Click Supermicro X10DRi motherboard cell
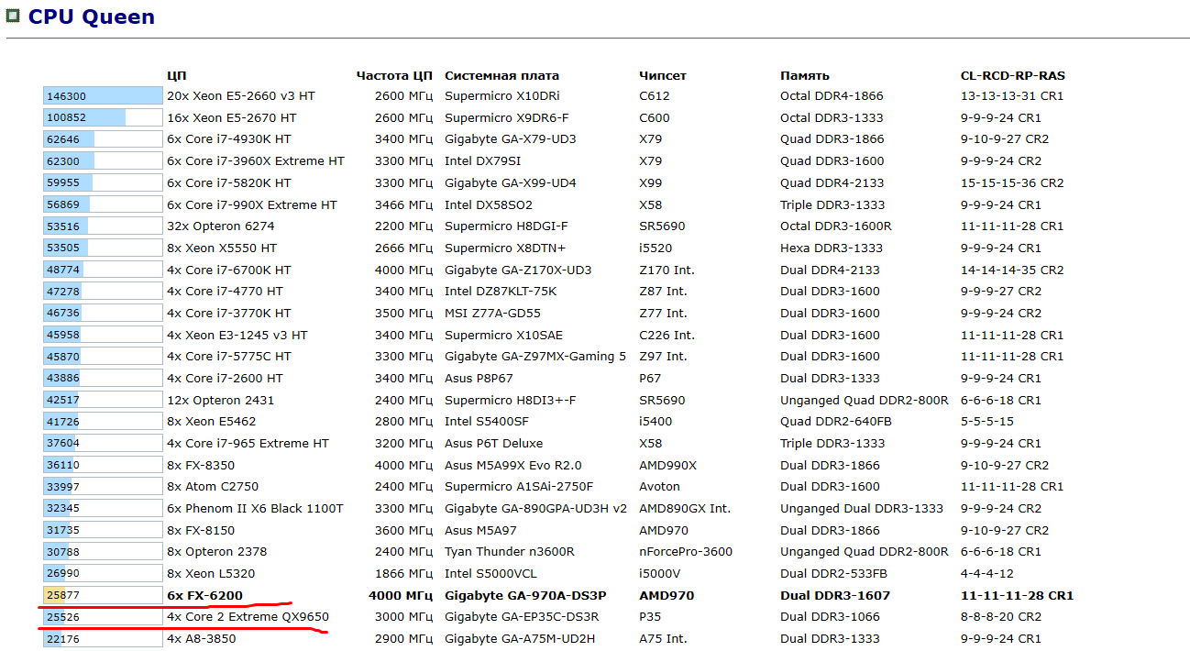This screenshot has width=1190, height=651. pos(502,96)
